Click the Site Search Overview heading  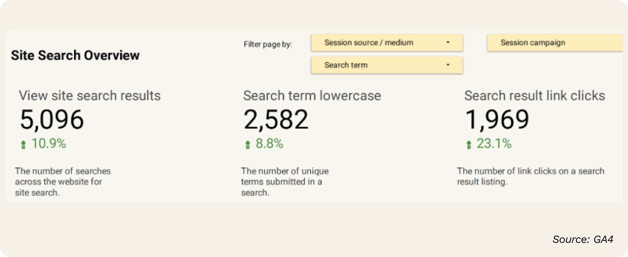[x=75, y=55]
